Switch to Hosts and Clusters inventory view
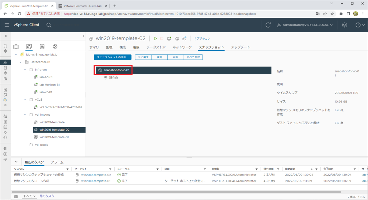The height and width of the screenshot is (200, 368). [16, 47]
